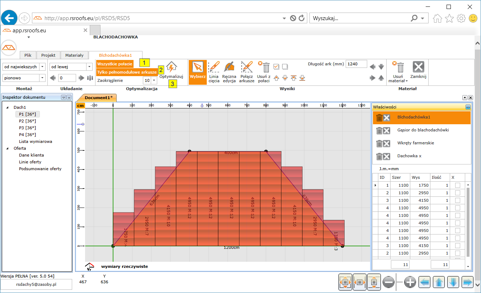This screenshot has width=481, height=293.
Task: Select Podsumowanie oferty in the inspector
Action: point(40,169)
